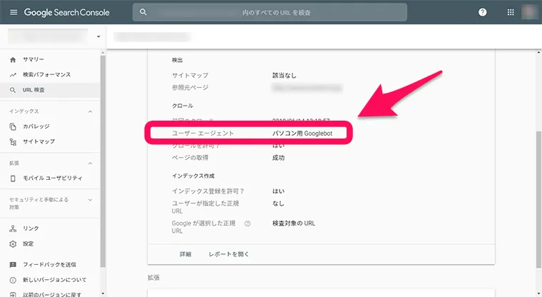This screenshot has width=542, height=297.
Task: Send feedback via フィードバックを送信
Action: pos(49,264)
